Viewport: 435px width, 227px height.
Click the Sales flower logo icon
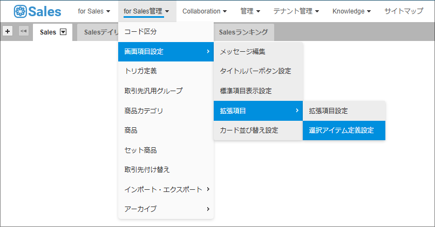click(x=21, y=11)
